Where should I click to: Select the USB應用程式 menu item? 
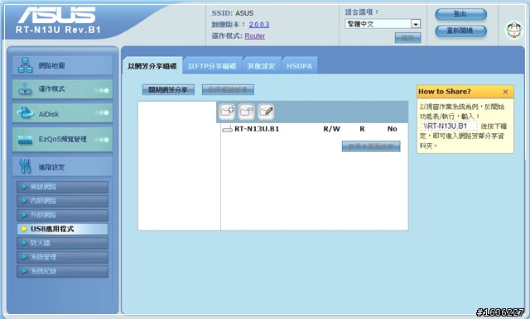[x=63, y=229]
